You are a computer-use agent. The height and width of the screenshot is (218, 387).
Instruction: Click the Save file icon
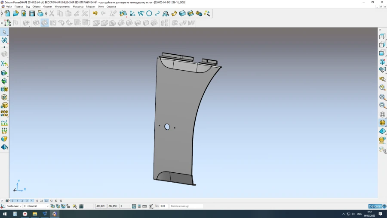click(32, 14)
